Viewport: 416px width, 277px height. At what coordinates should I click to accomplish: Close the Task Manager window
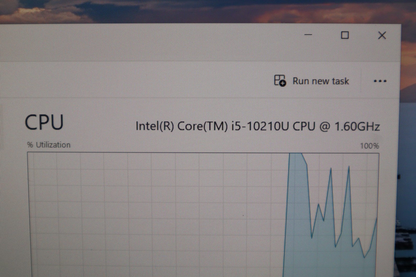tap(382, 35)
